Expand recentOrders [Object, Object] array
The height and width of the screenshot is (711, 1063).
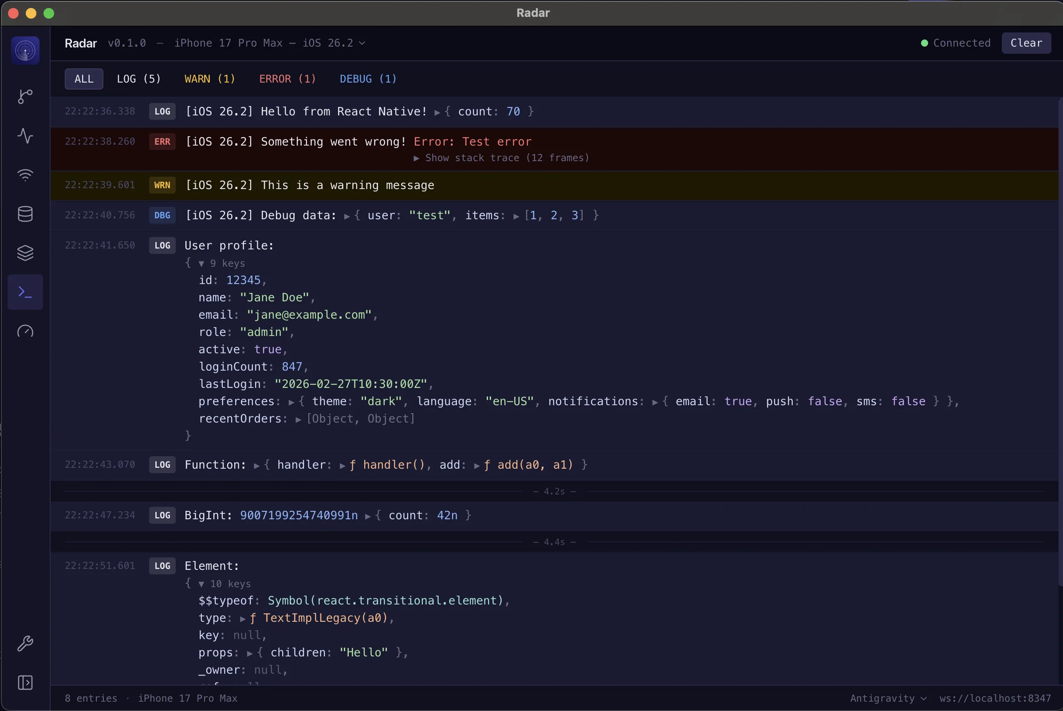pyautogui.click(x=298, y=419)
